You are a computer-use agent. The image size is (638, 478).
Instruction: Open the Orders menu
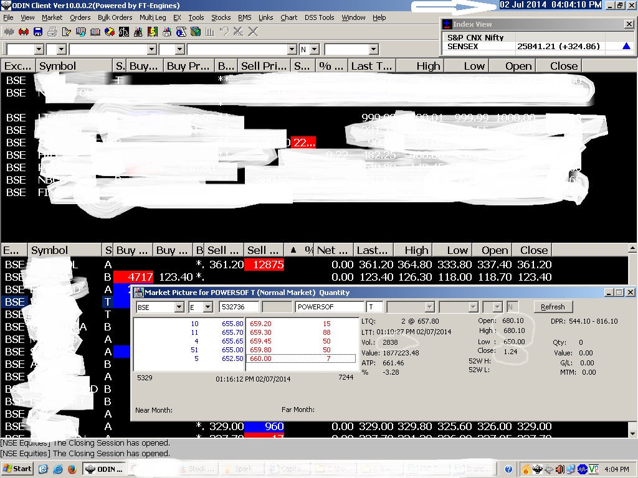80,17
